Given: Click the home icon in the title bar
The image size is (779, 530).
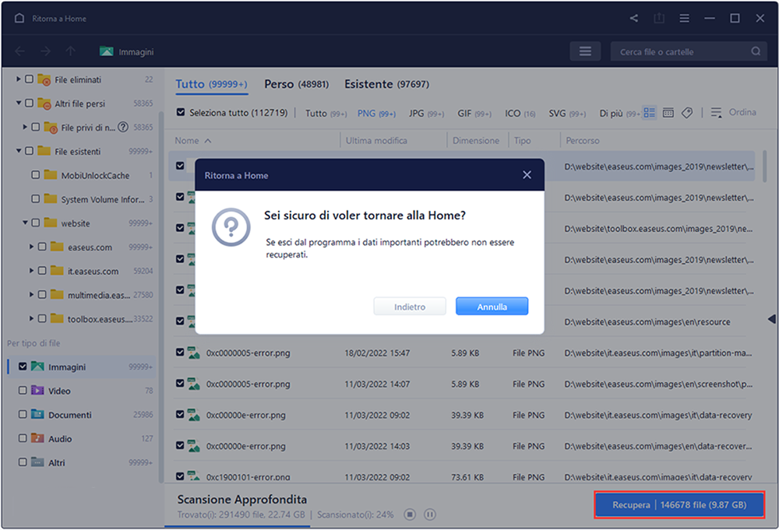Looking at the screenshot, I should point(19,19).
